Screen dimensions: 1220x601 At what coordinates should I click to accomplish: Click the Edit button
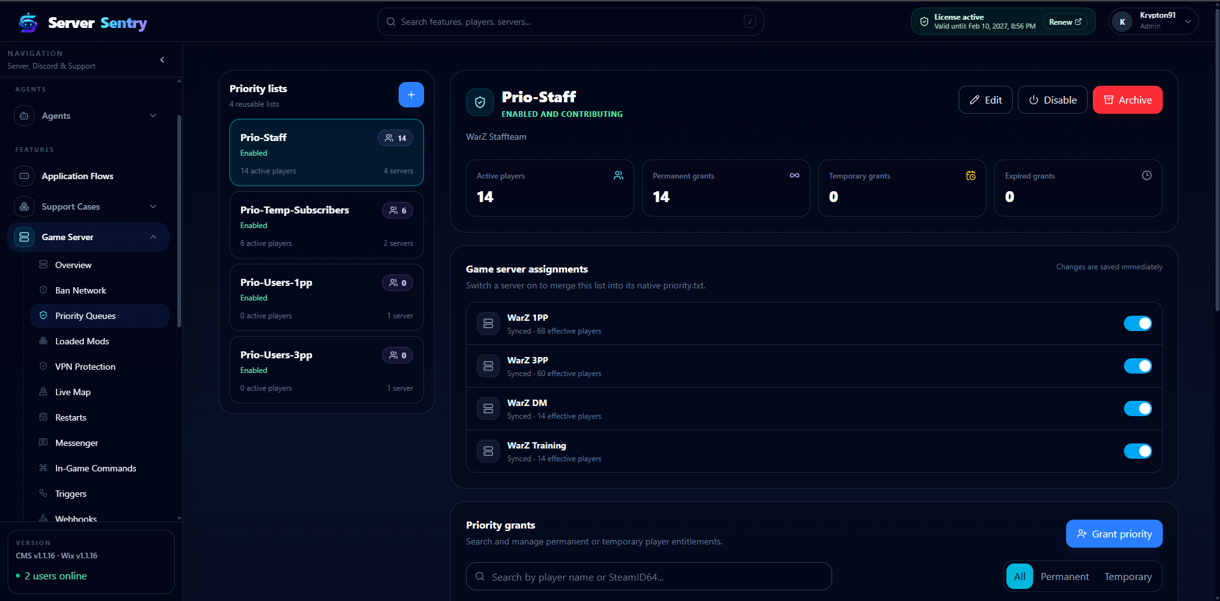(985, 100)
